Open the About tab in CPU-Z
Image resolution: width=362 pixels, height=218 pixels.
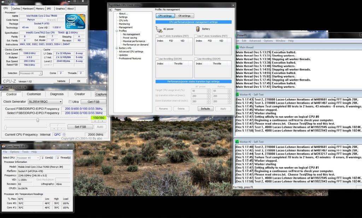click(70, 8)
